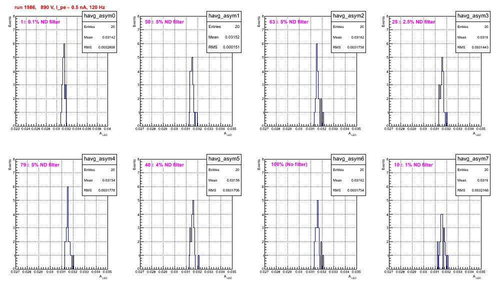The image size is (498, 286).
Task: Click the havg_asym0 histogram peak
Action: (x=64, y=44)
